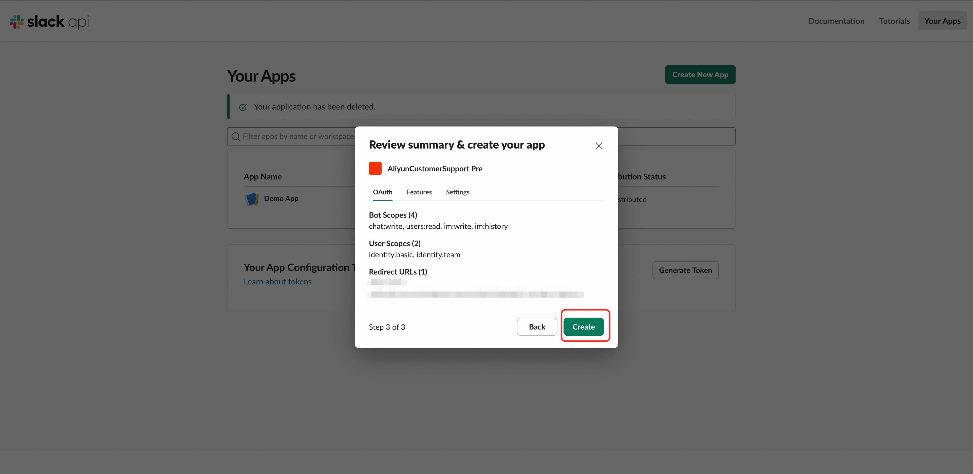
Task: Click the Demo App icon thumbnail
Action: click(x=252, y=199)
